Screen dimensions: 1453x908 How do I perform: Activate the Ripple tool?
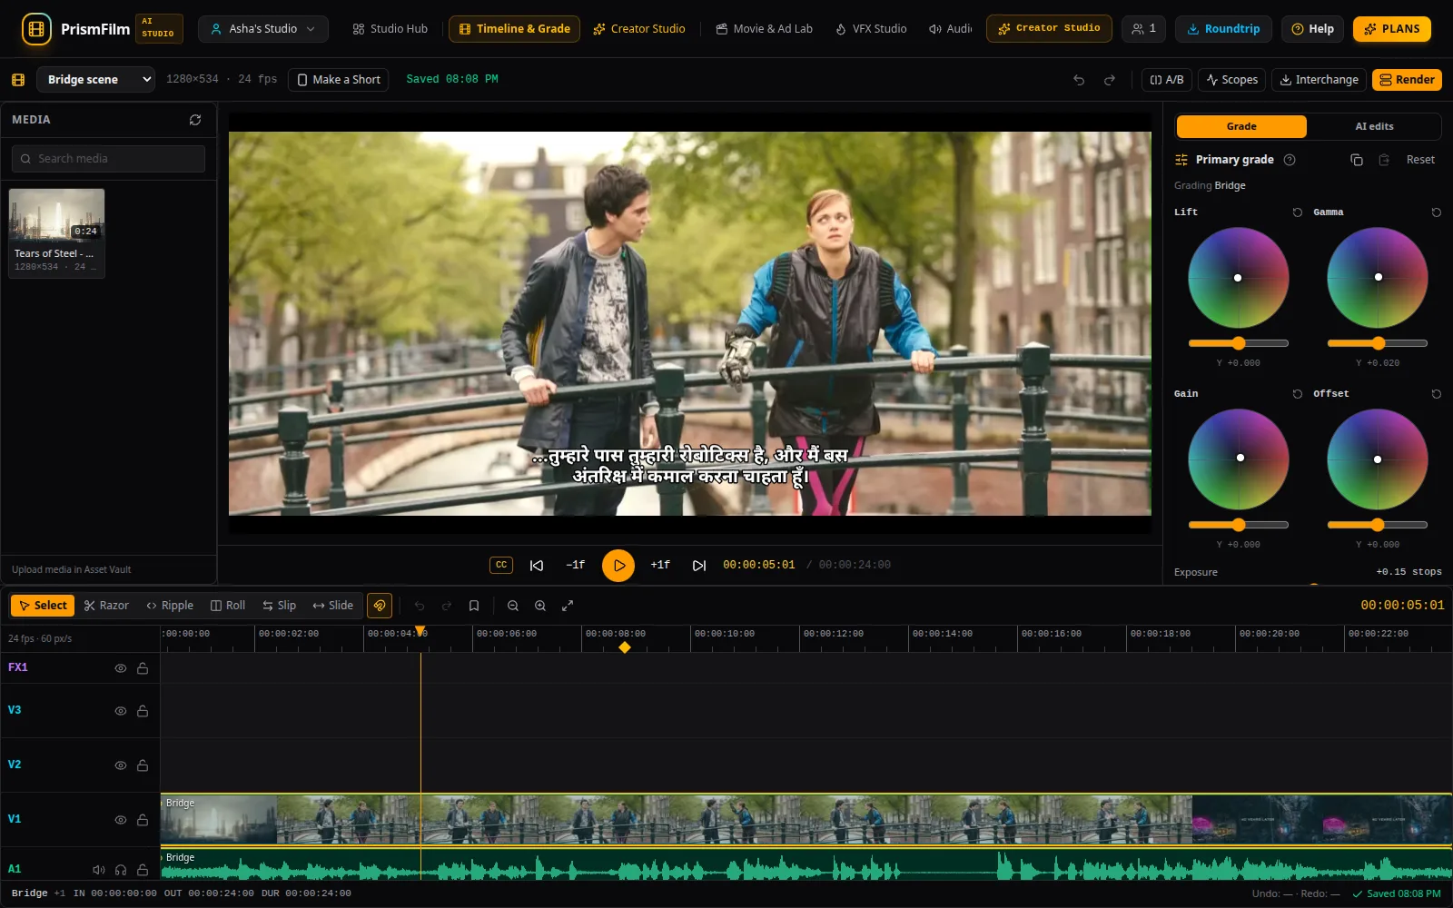pyautogui.click(x=170, y=606)
